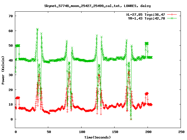Click the y-axis tick label 50
The image size is (187, 140).
point(11,45)
